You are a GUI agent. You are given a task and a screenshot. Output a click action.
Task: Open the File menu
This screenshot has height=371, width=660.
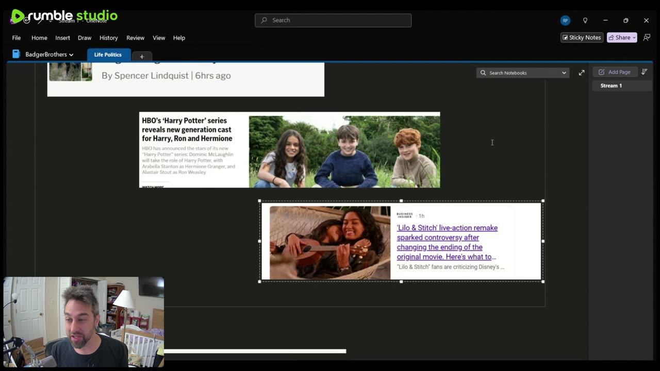(16, 38)
